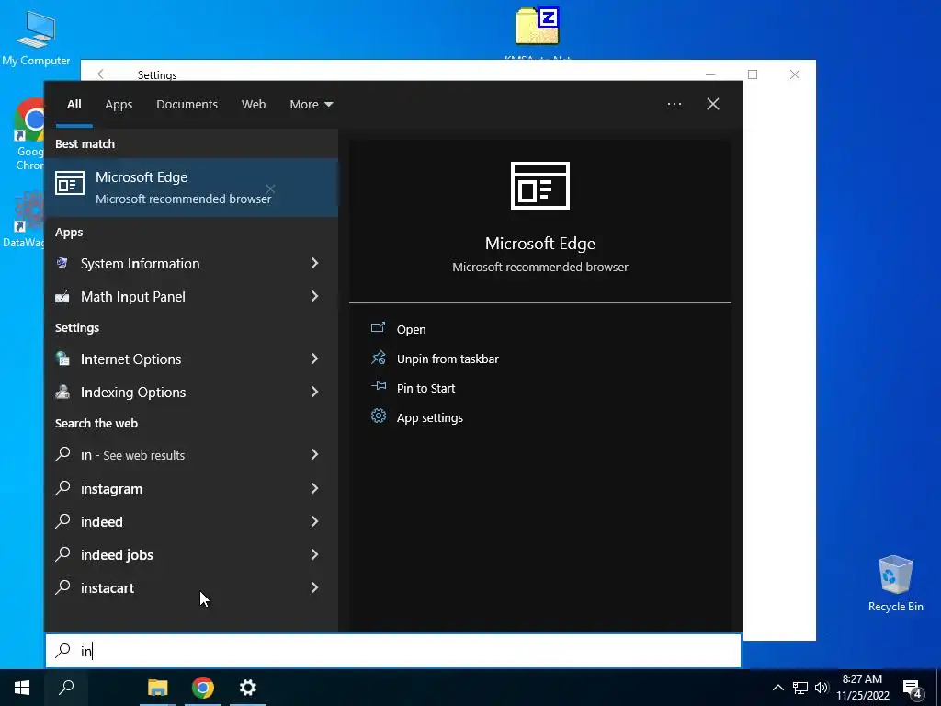Screen dimensions: 941x706
Task: Click Open action for Microsoft Edge
Action: pos(411,329)
